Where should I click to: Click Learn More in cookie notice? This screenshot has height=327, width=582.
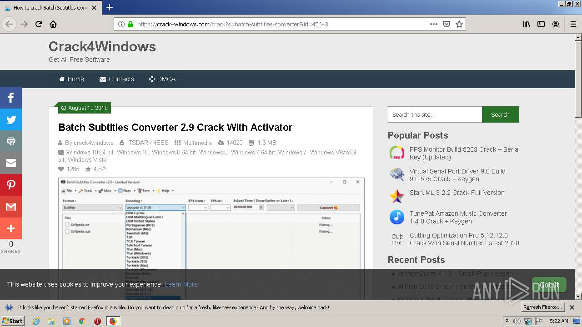[181, 284]
